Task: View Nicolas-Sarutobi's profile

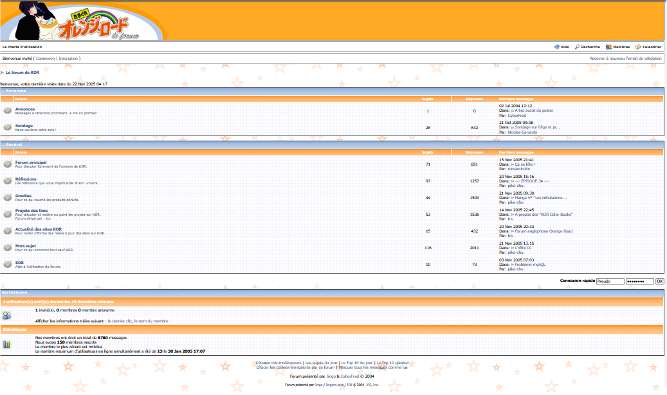Action: click(522, 132)
